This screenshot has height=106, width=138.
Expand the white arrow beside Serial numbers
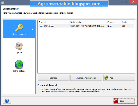32,29
